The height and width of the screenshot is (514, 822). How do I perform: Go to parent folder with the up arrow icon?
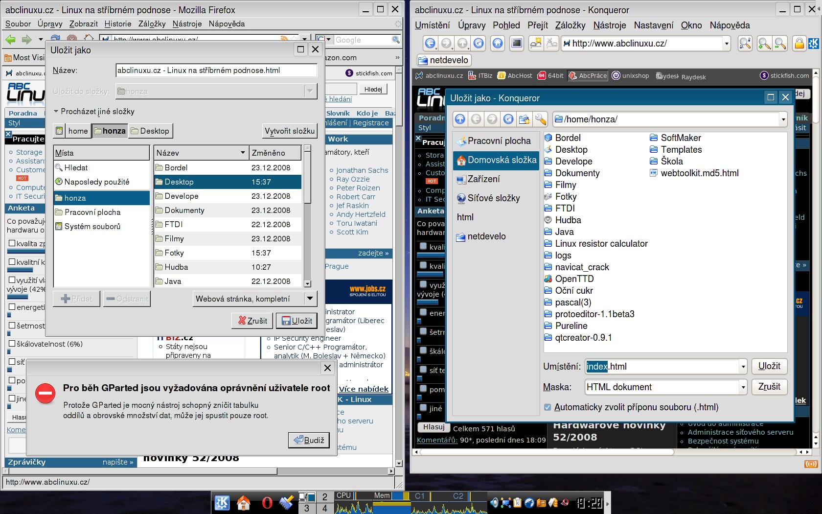point(460,119)
